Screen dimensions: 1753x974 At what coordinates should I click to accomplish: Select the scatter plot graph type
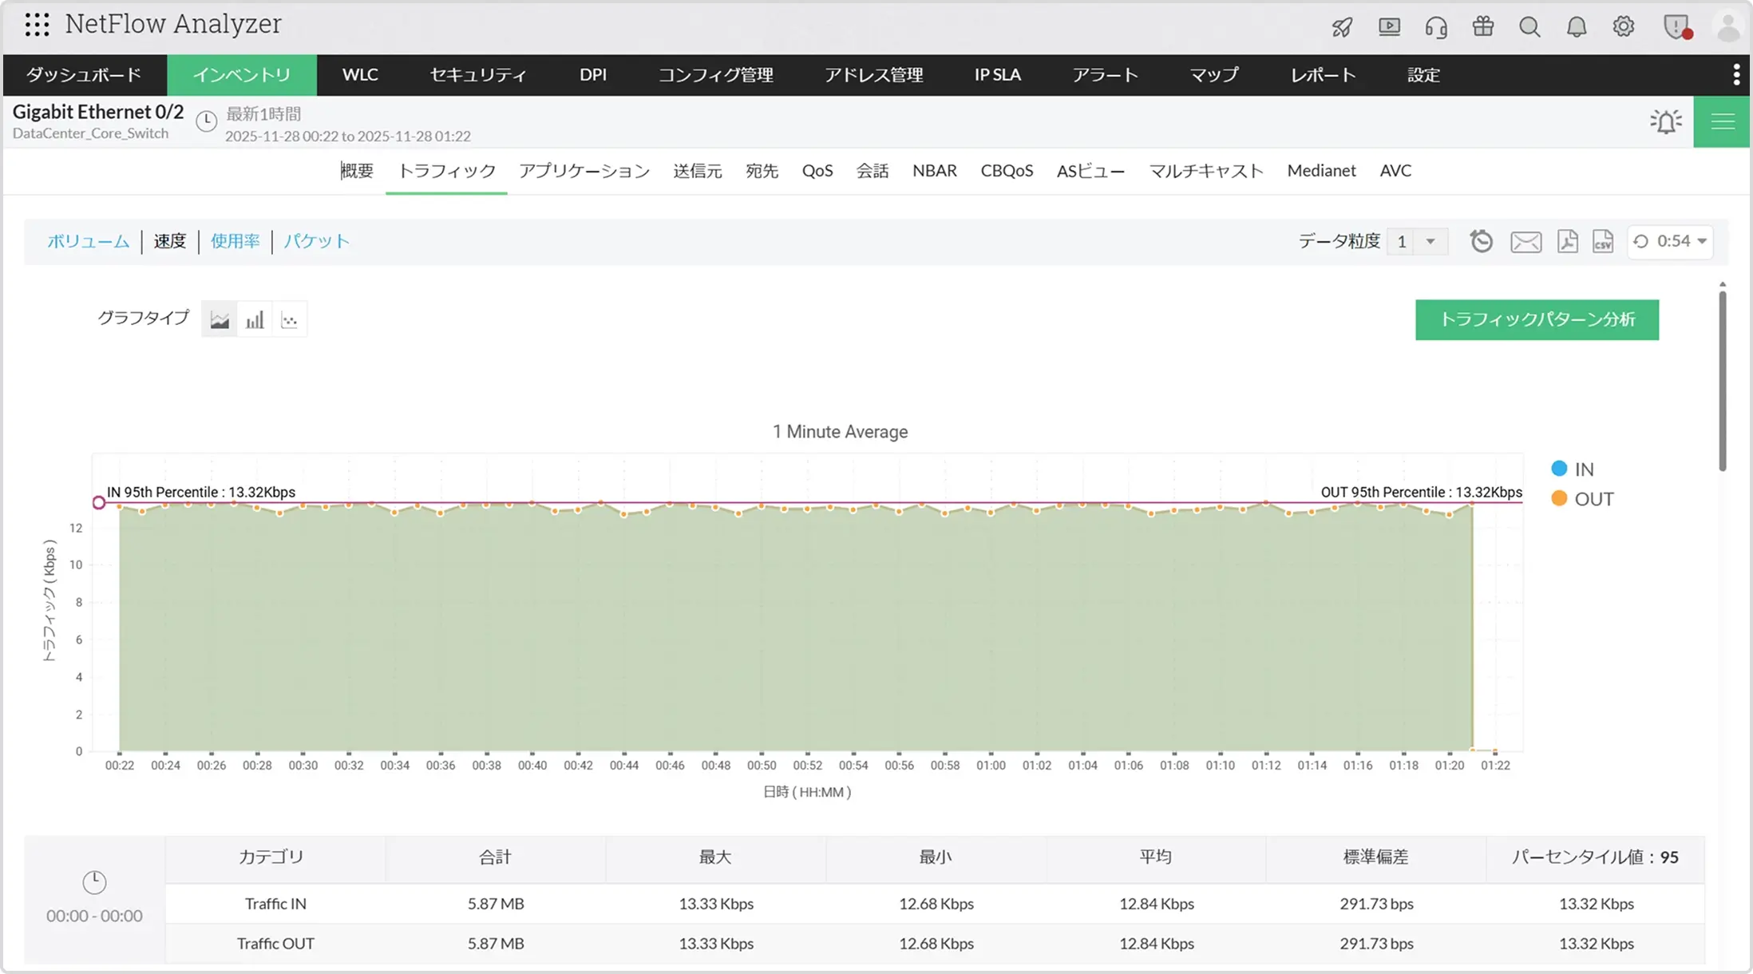tap(290, 320)
